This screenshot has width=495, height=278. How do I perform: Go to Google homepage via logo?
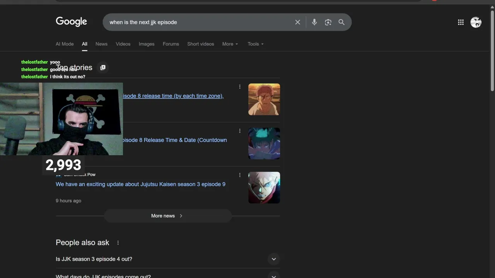(x=71, y=22)
